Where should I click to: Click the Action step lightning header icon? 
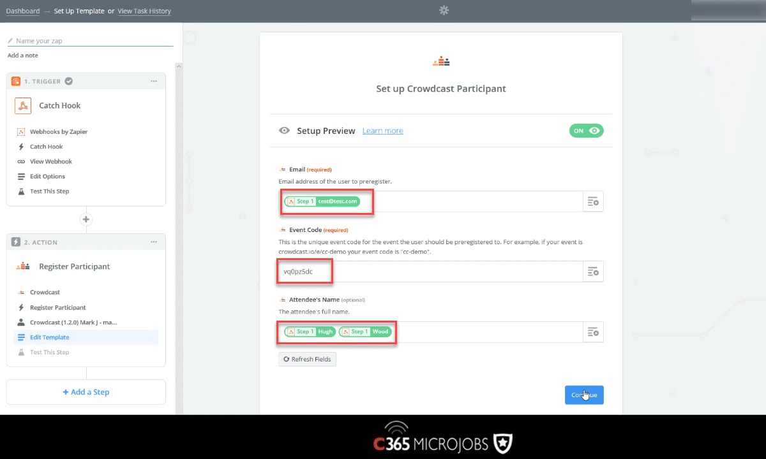pos(16,242)
